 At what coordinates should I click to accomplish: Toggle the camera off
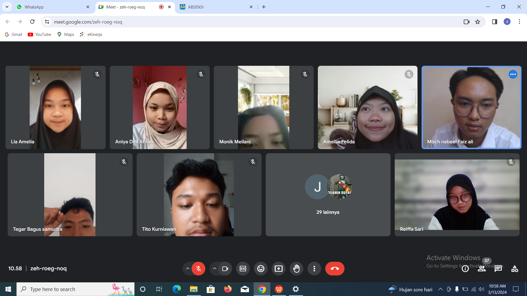[x=225, y=269]
